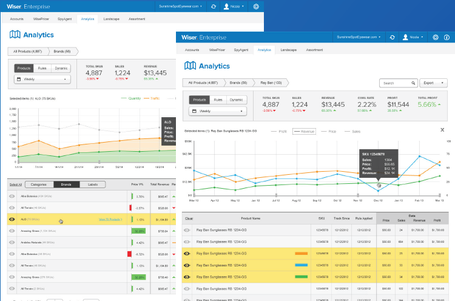Screen dimensions: 455x301
Task: Toggle eye for Alba Botanica (36 SKUs) row
Action: (x=12, y=254)
